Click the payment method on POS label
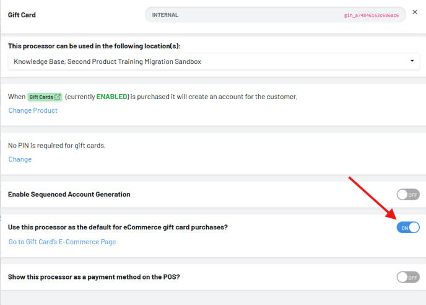426x305 pixels. pyautogui.click(x=93, y=277)
